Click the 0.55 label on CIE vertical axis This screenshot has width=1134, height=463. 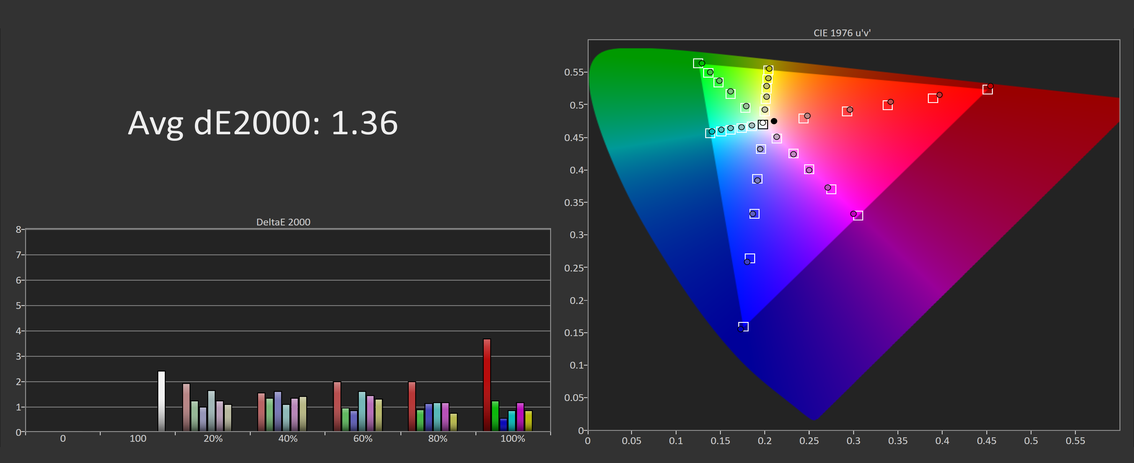[574, 72]
